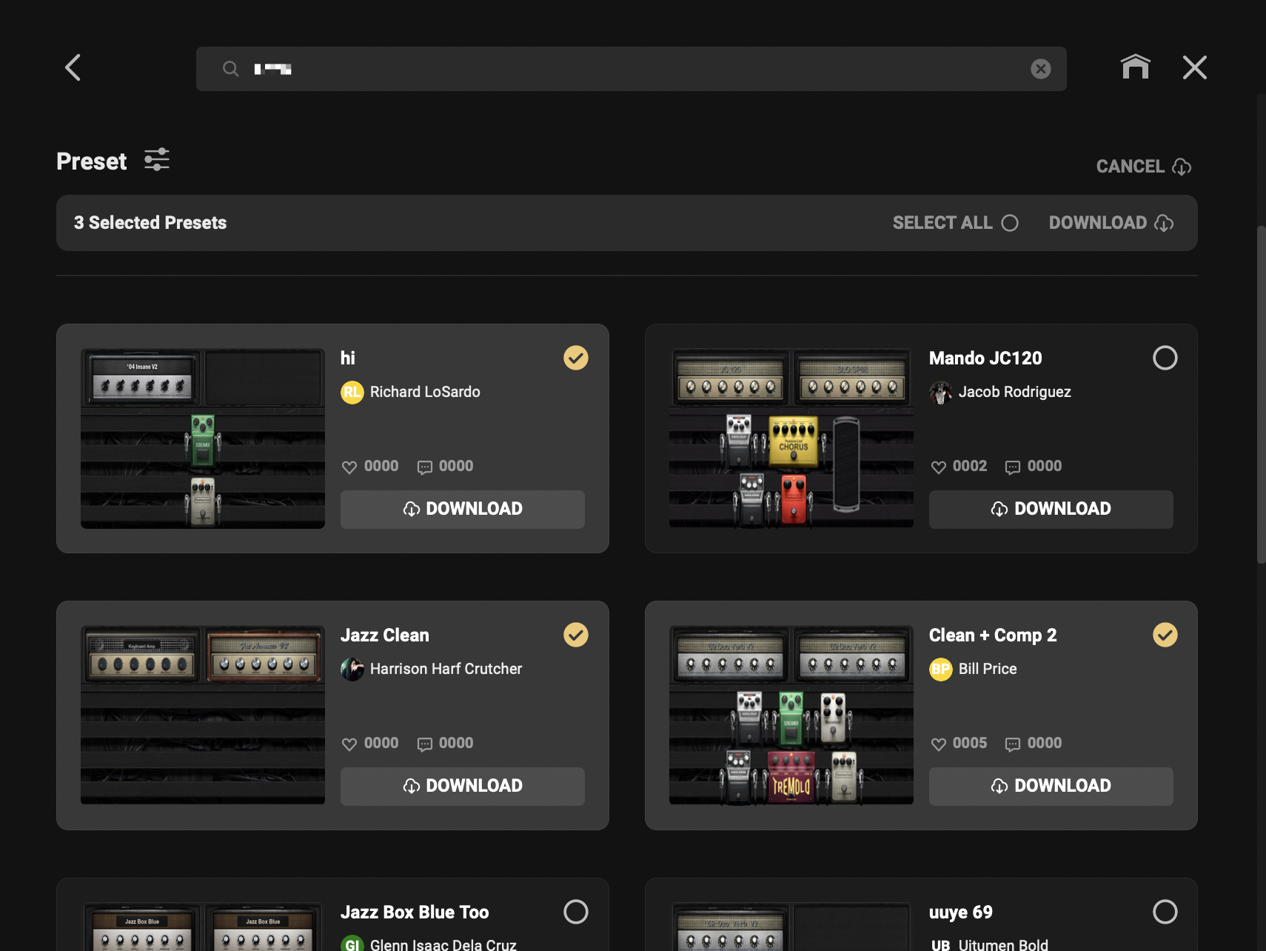Screen dimensions: 1266x951
Task: Like the Jazz Clean preset heart
Action: click(349, 744)
